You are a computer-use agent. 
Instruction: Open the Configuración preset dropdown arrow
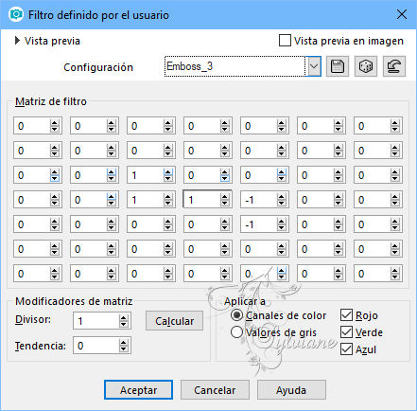pyautogui.click(x=314, y=66)
